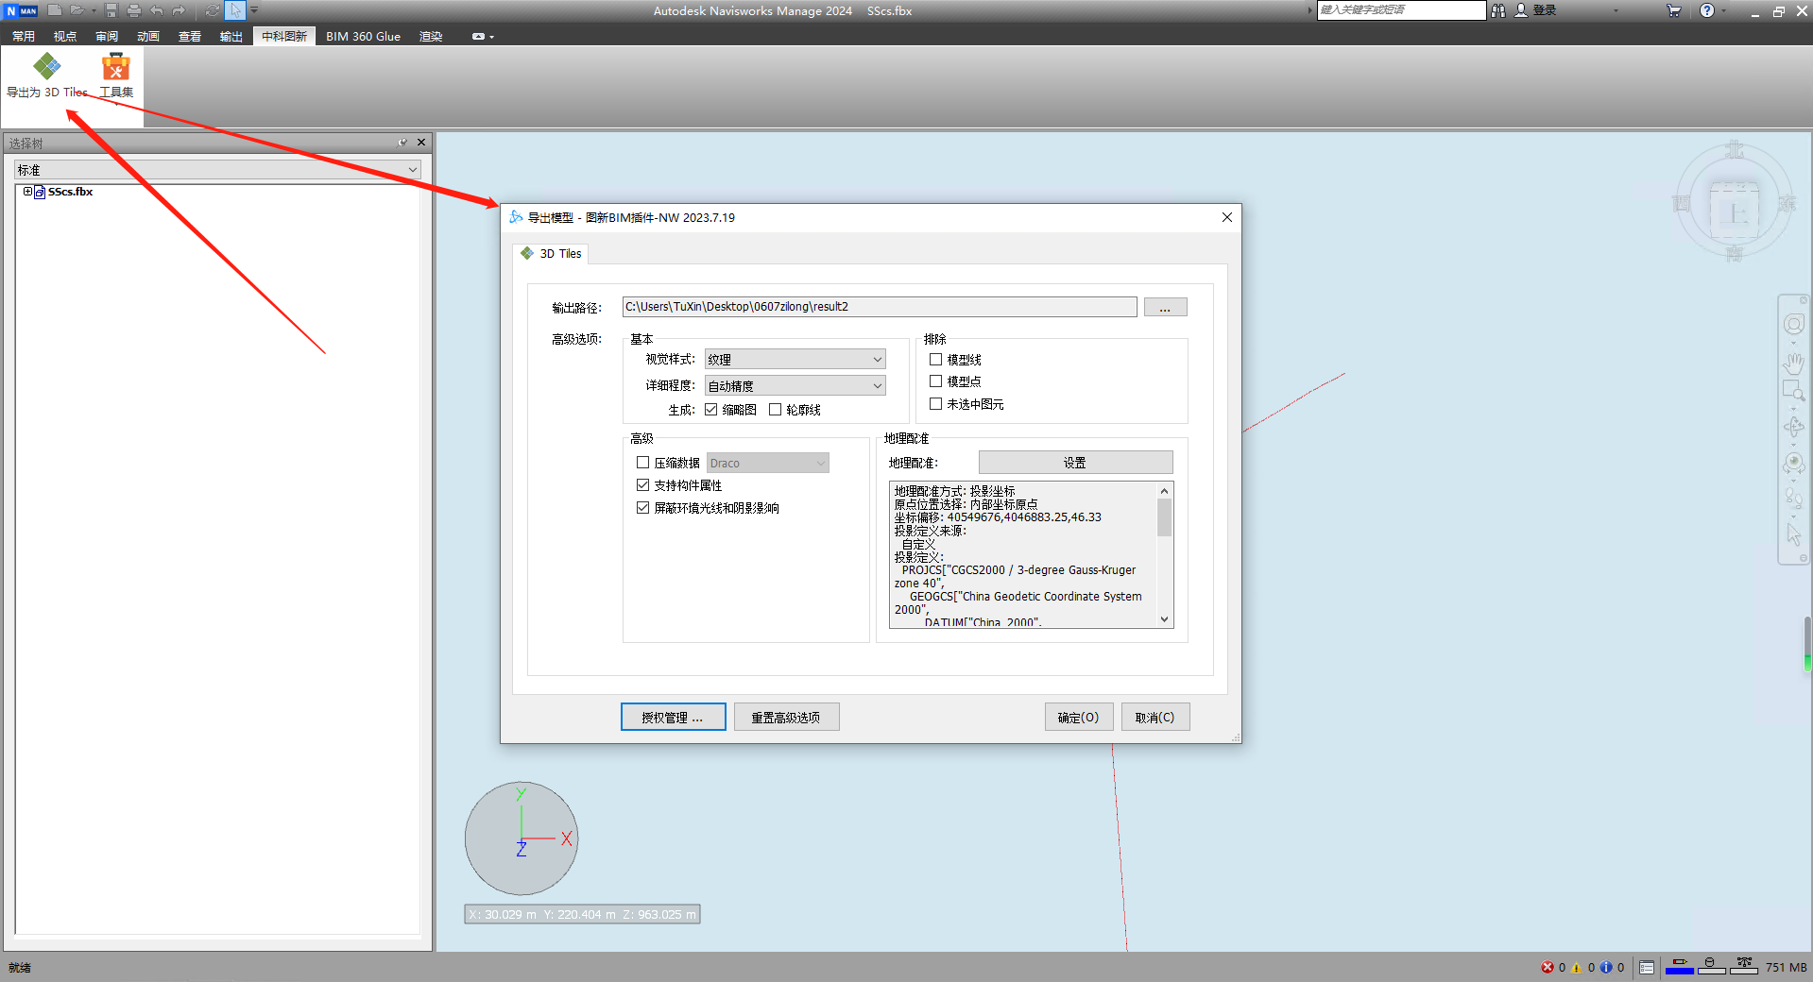Viewport: 1813px width, 982px height.
Task: Click the 确定(O) button
Action: click(x=1078, y=717)
